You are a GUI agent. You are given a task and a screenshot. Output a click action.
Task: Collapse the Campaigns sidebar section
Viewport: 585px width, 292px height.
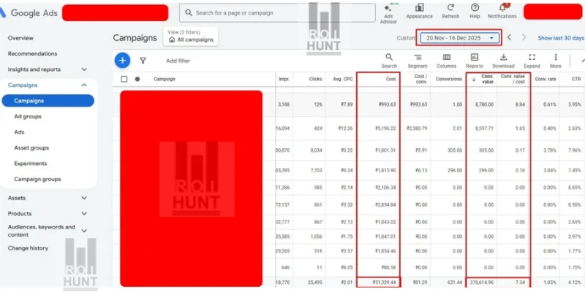(84, 85)
